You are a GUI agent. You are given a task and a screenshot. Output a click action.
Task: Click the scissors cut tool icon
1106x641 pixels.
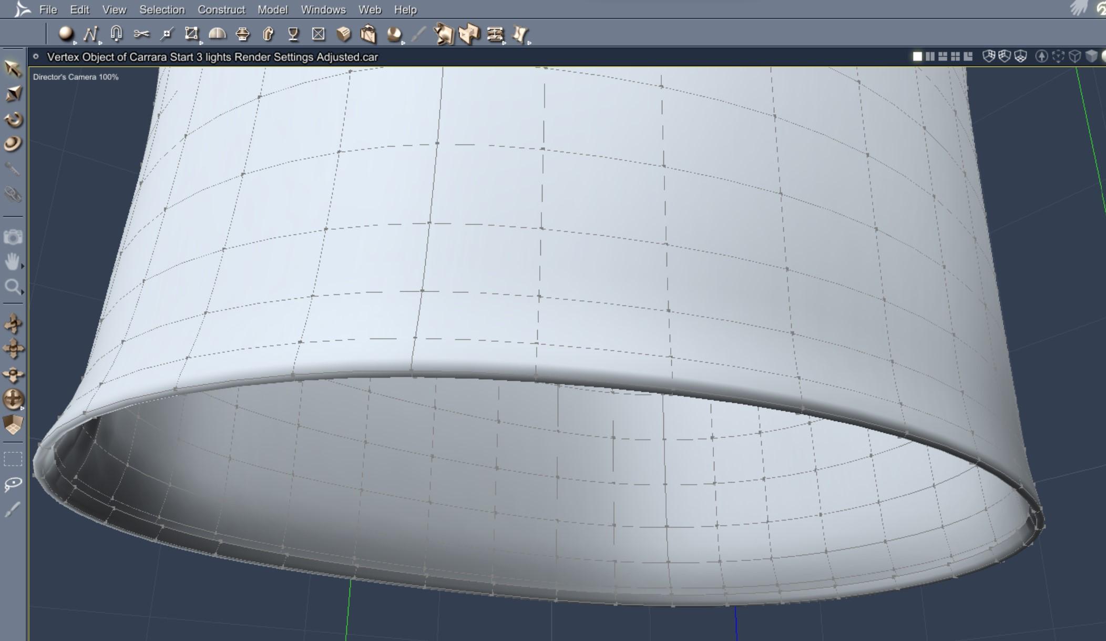(141, 34)
